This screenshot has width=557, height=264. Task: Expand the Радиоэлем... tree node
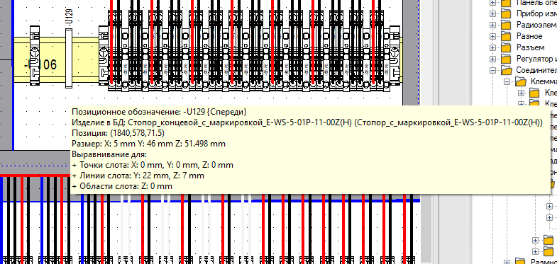click(x=492, y=25)
